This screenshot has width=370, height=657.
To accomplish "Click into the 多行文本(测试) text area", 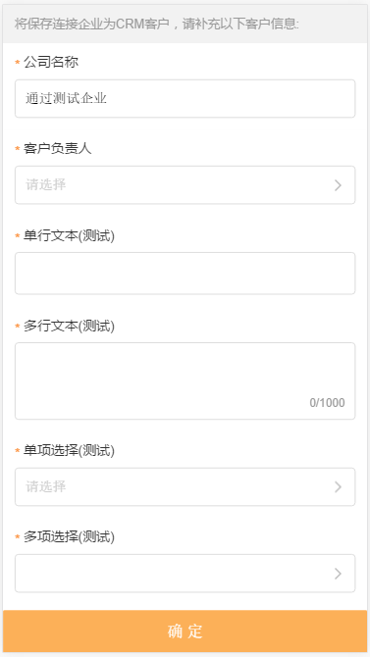I will [x=185, y=380].
